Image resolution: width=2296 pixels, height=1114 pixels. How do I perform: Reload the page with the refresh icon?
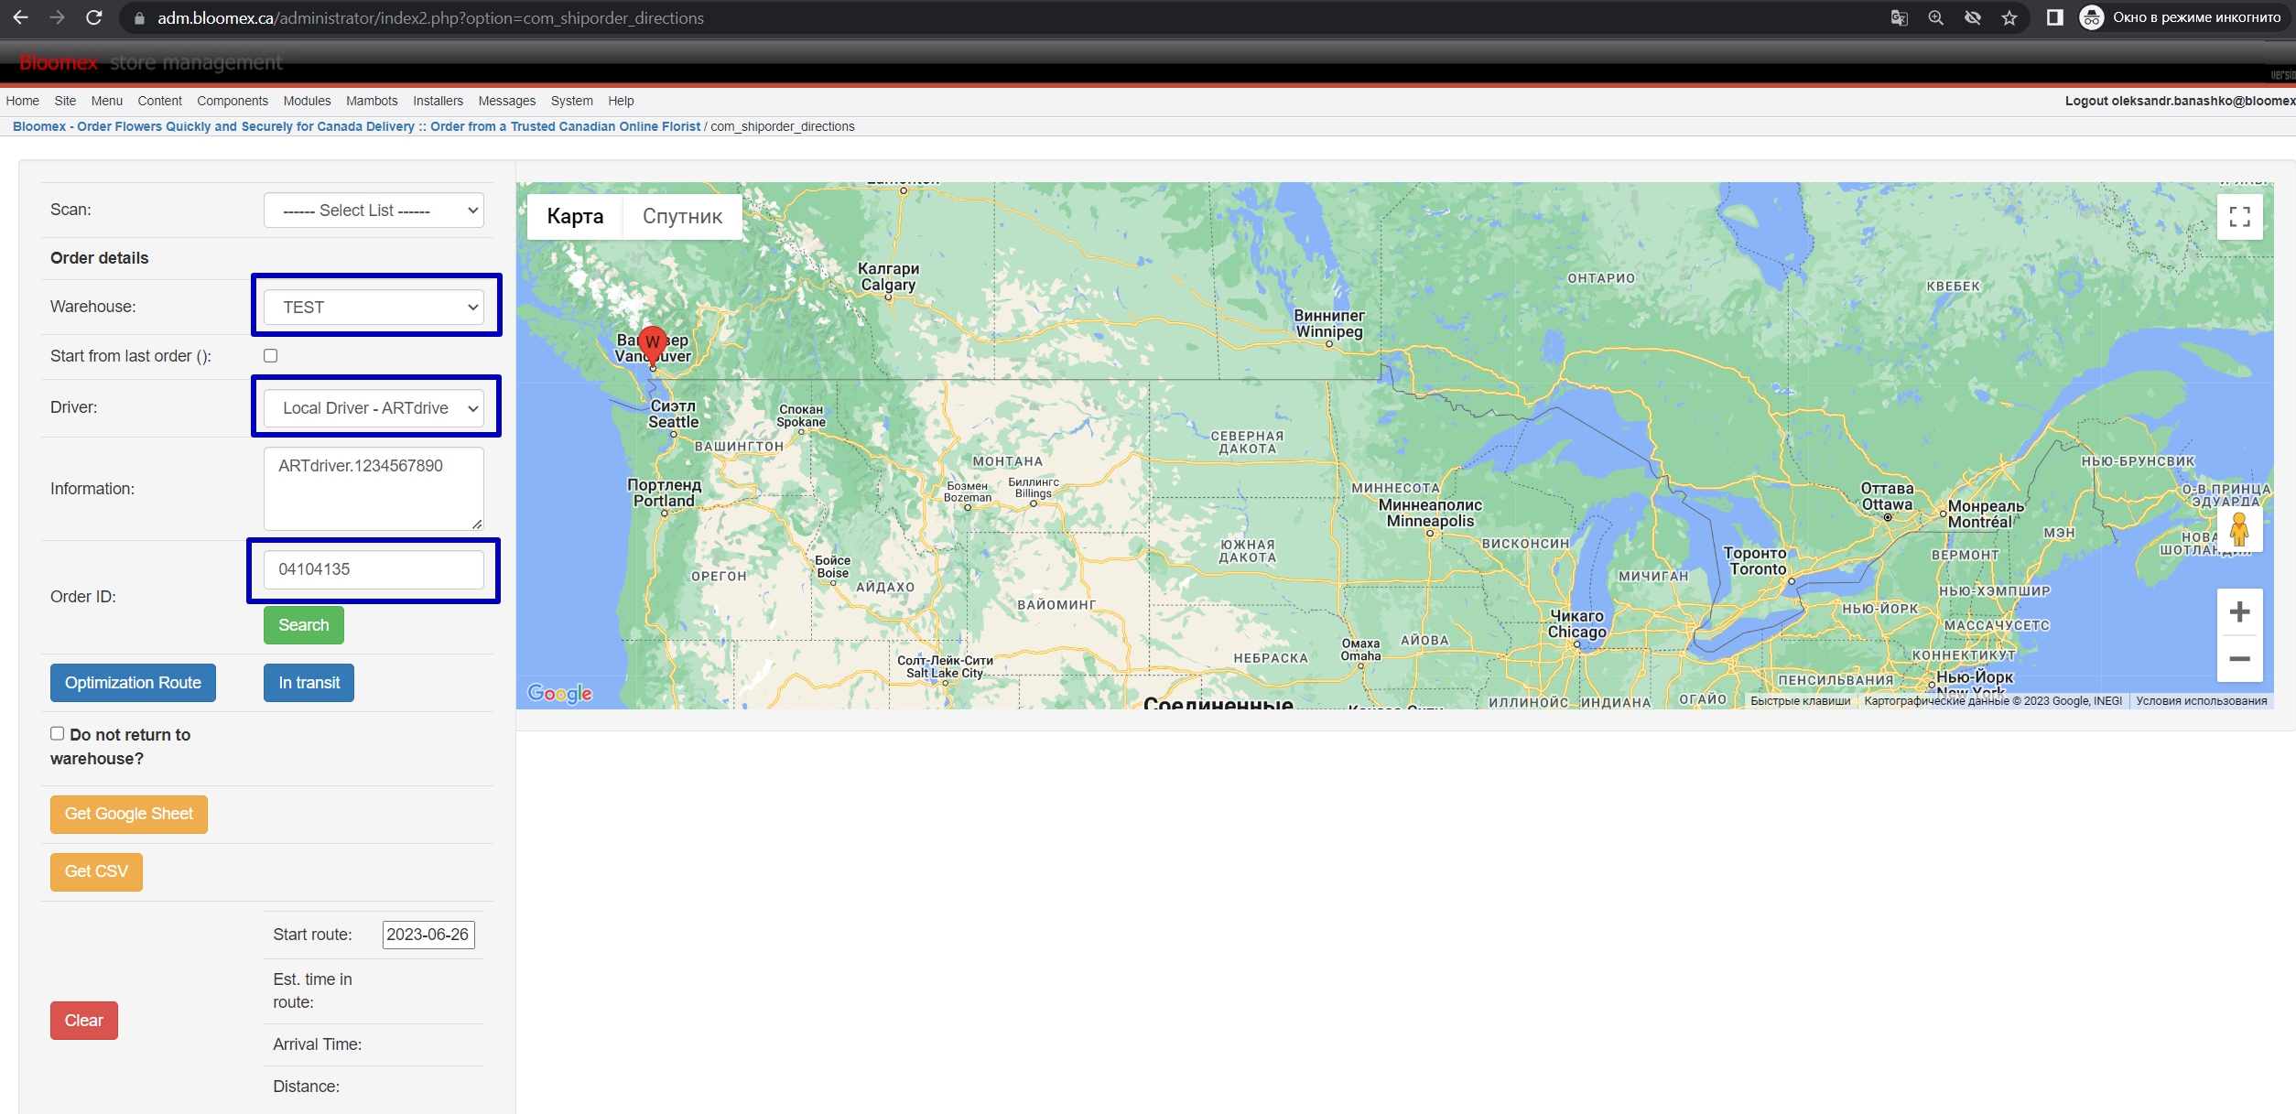point(93,17)
